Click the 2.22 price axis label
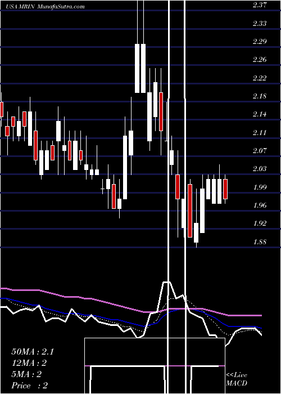 click(260, 78)
